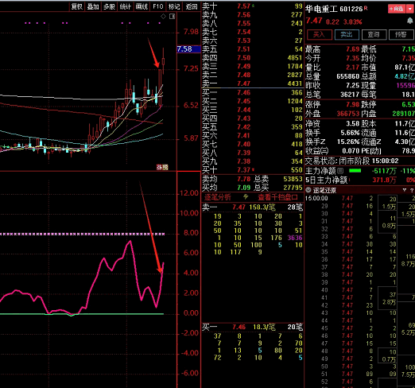This screenshot has height=388, width=415.
Task: Add the stock via the +自选 button
Action: pyautogui.click(x=397, y=9)
